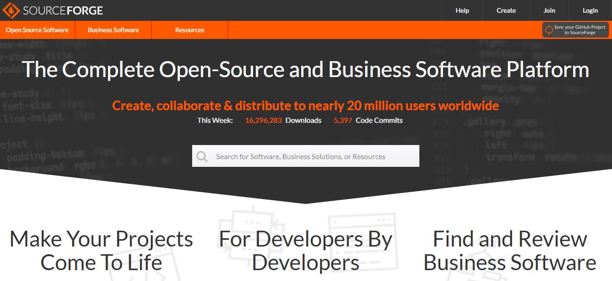
Task: Click the 'Complete Open-Source and Business Software Platform' headline
Action: pyautogui.click(x=306, y=70)
